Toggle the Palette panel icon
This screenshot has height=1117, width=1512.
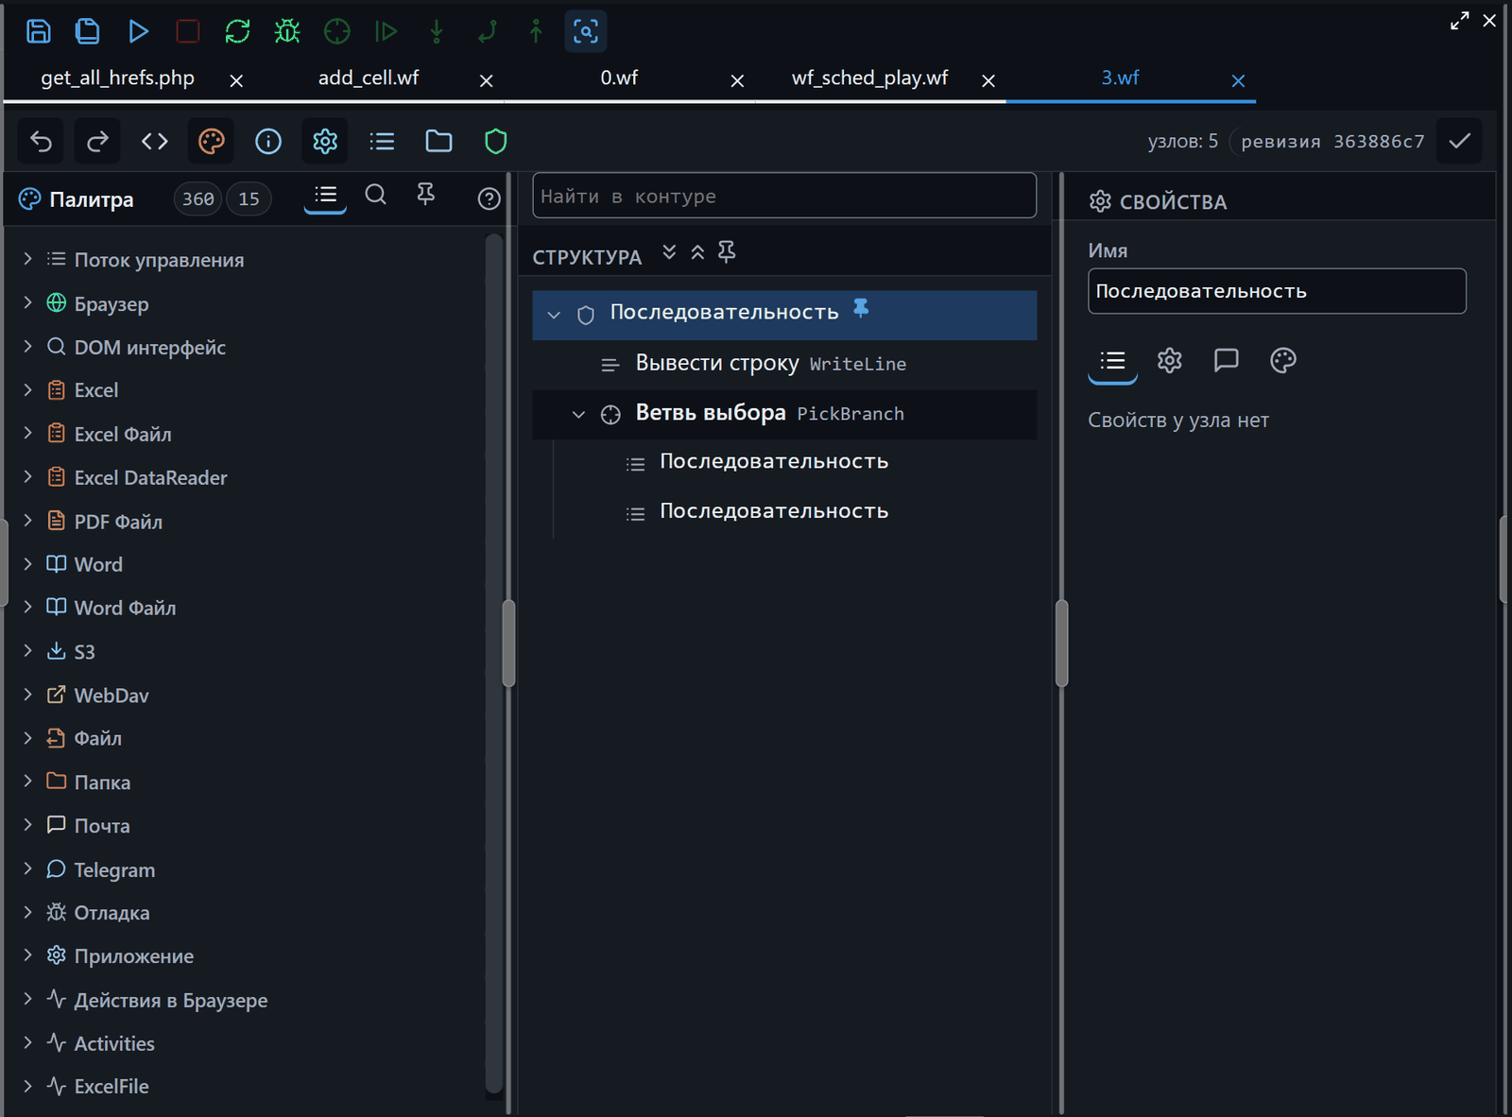[212, 142]
